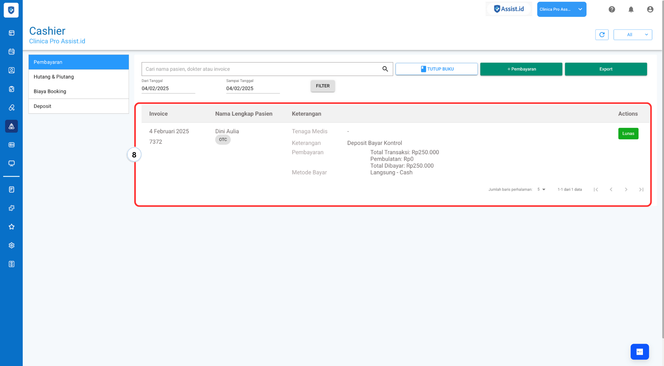Viewport: 664px width, 366px height.
Task: Open the notifications bell
Action: (631, 9)
